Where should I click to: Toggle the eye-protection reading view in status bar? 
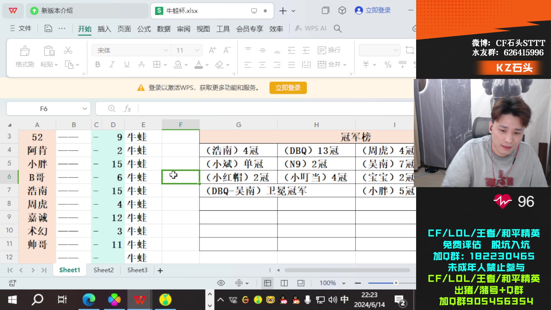[220, 283]
